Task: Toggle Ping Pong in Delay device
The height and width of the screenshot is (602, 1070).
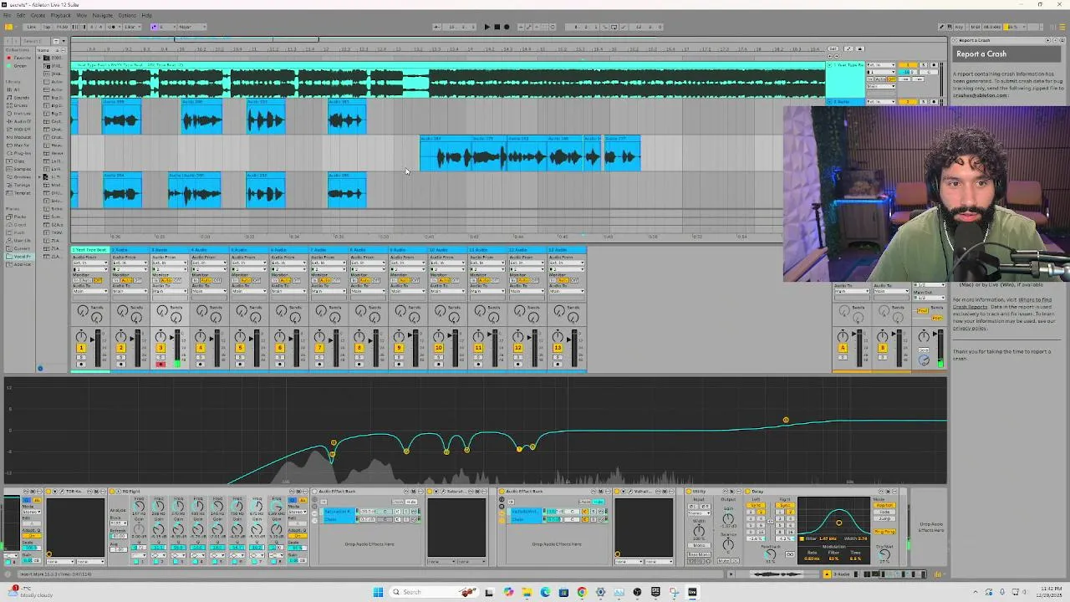Action: pyautogui.click(x=884, y=532)
